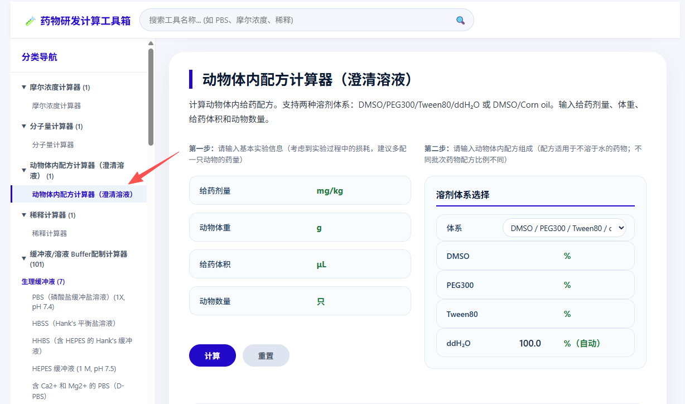Screen dimensions: 685x404
Task: Open HBSS（Hank's 平衡盐溶液）
Action: click(x=74, y=323)
